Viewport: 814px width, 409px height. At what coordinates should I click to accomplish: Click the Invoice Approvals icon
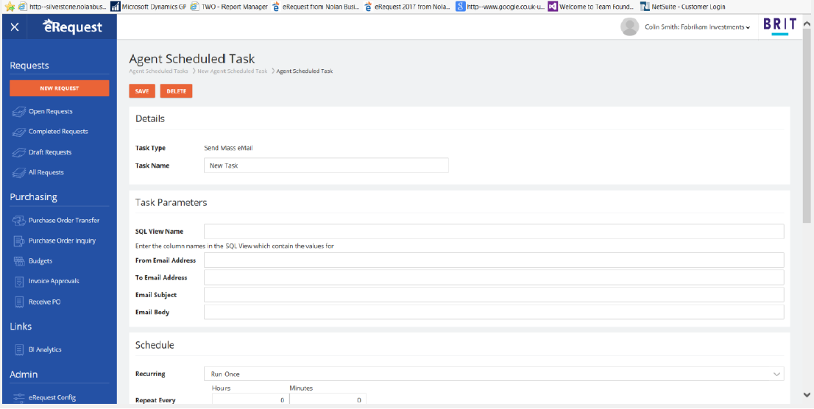click(x=19, y=281)
